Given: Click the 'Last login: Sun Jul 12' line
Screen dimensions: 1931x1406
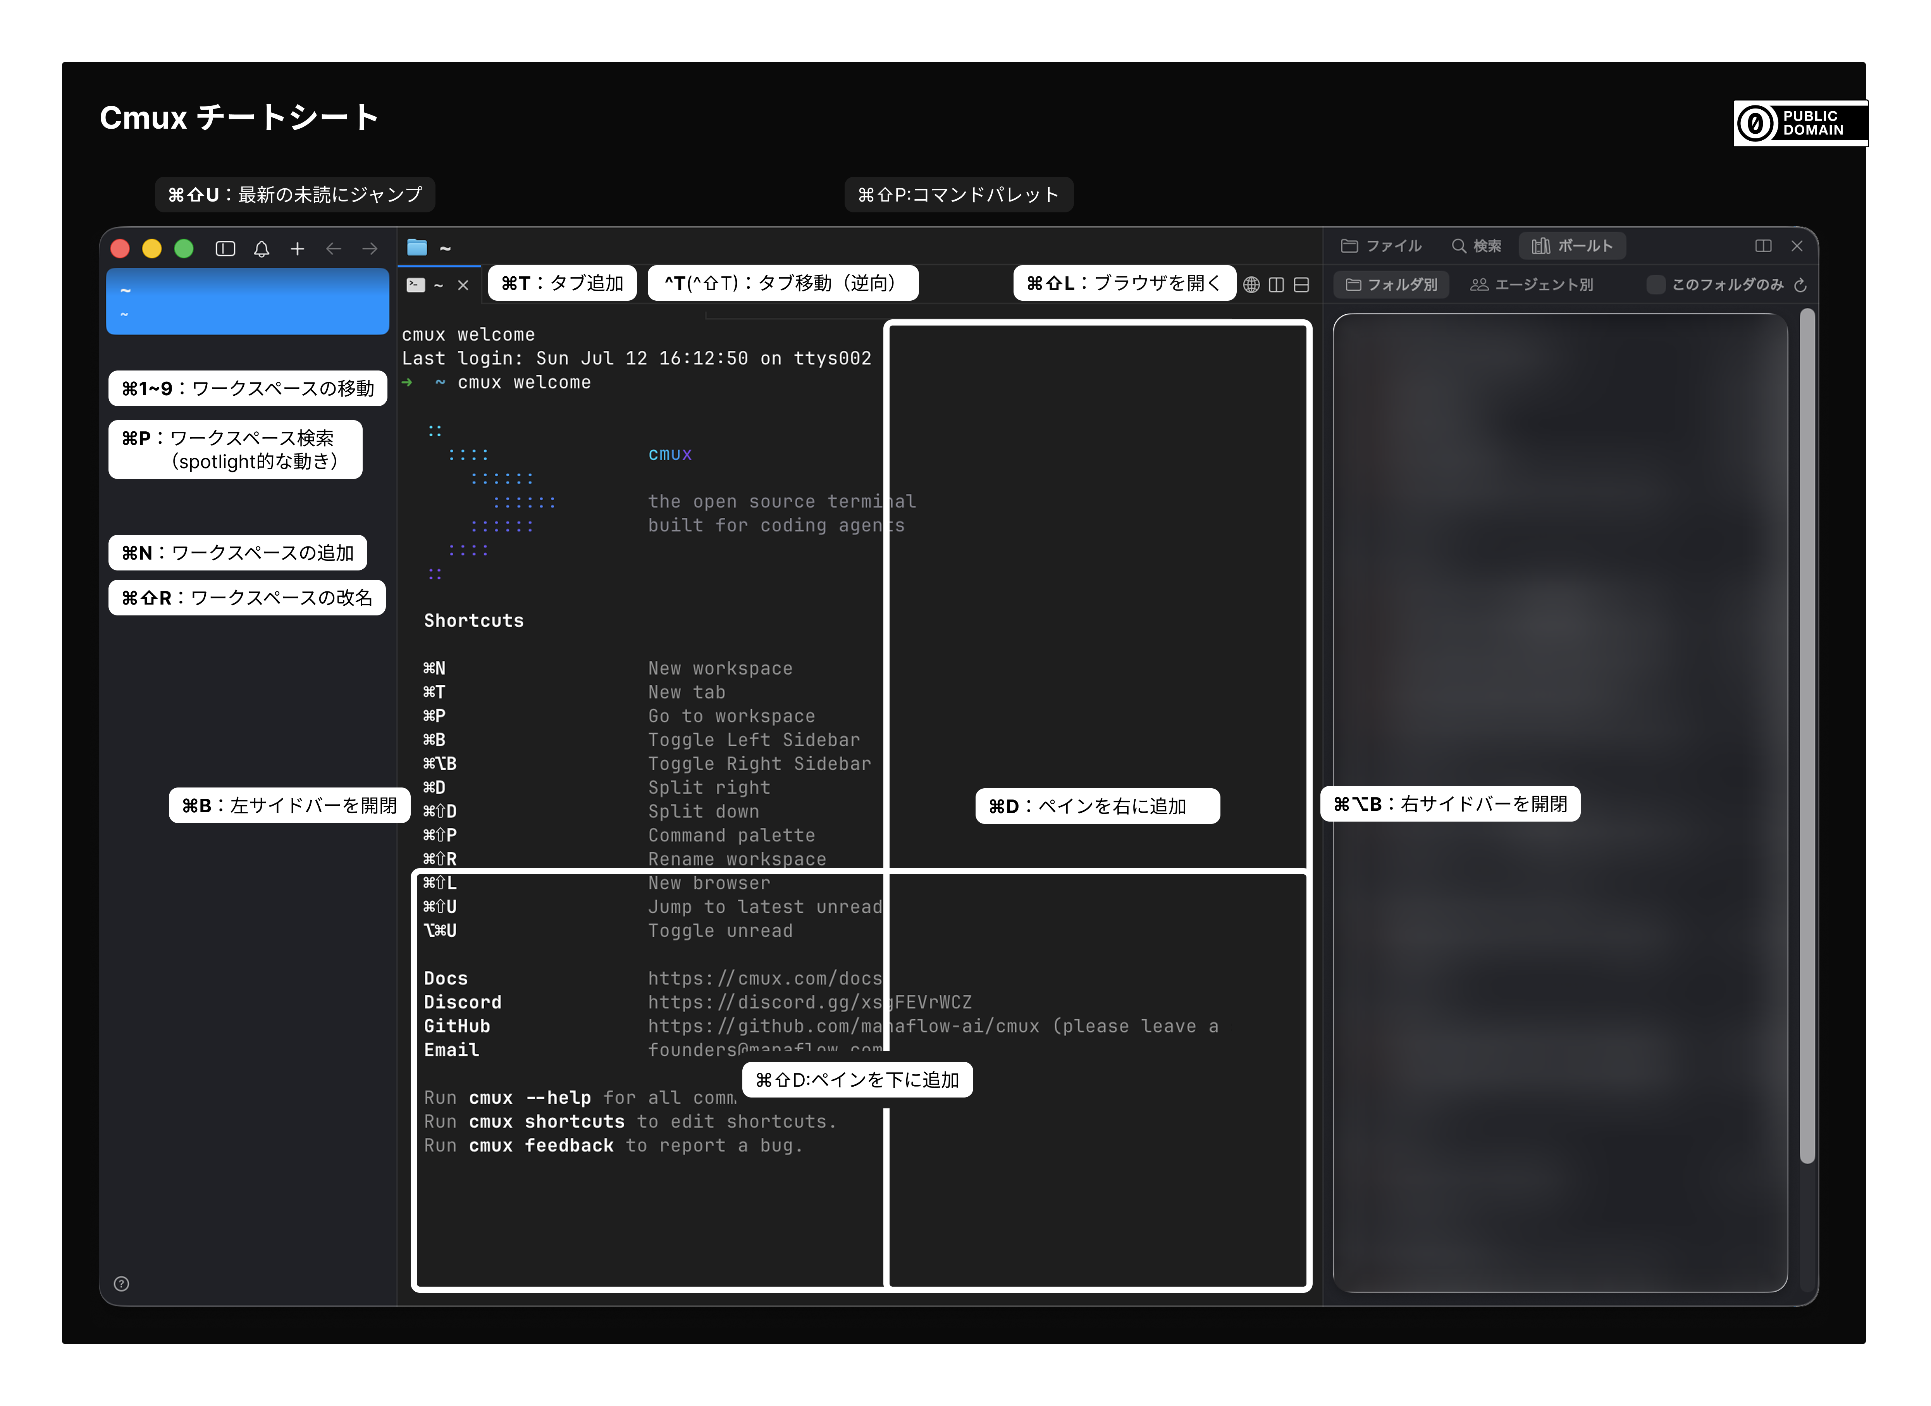Looking at the screenshot, I should pyautogui.click(x=636, y=358).
